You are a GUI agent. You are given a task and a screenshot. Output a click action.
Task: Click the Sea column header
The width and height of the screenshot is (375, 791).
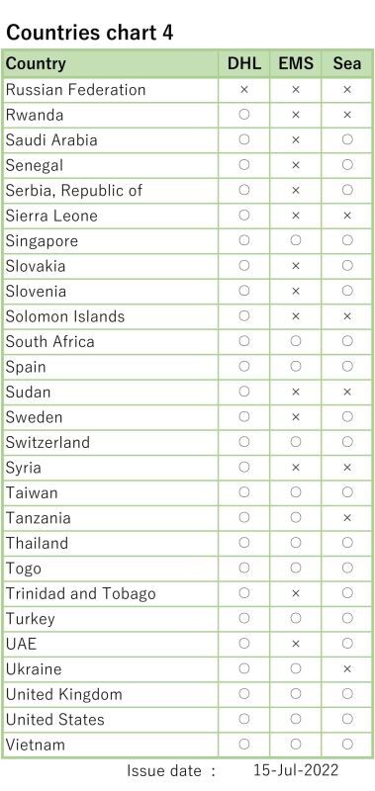(347, 63)
